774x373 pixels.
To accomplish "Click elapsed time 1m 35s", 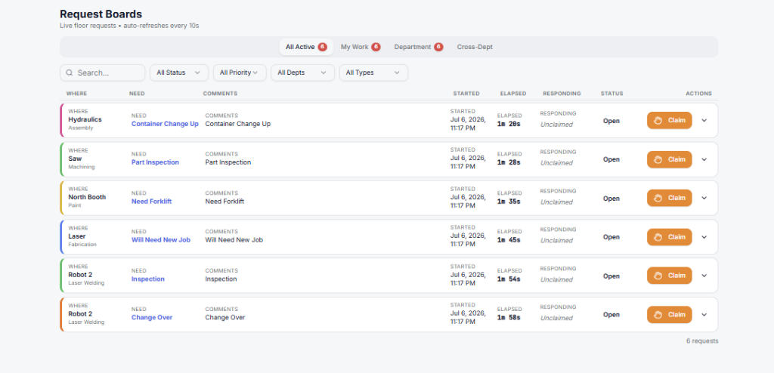I will point(509,202).
